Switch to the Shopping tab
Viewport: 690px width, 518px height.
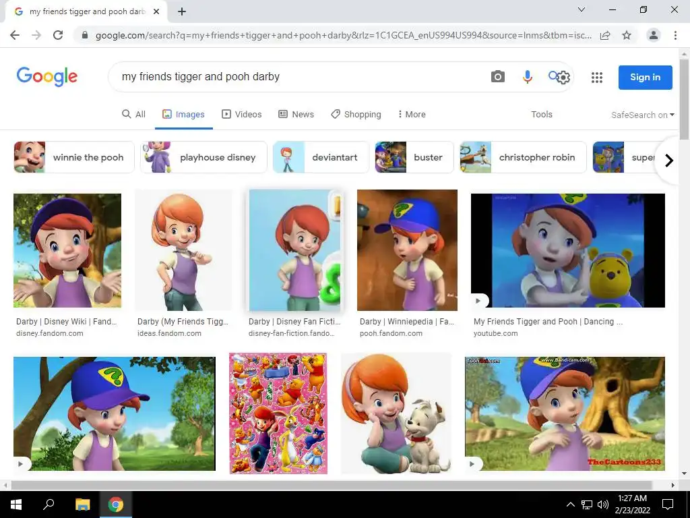point(356,115)
